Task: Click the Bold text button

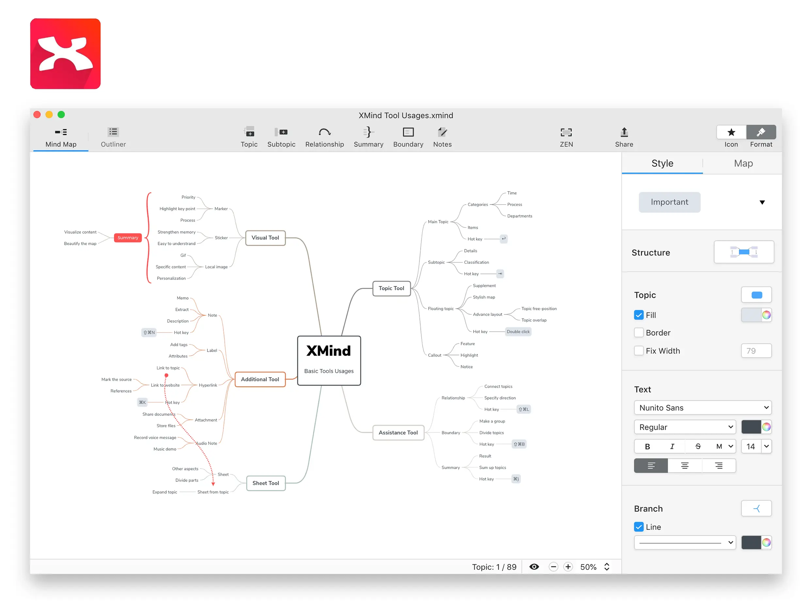Action: 647,446
